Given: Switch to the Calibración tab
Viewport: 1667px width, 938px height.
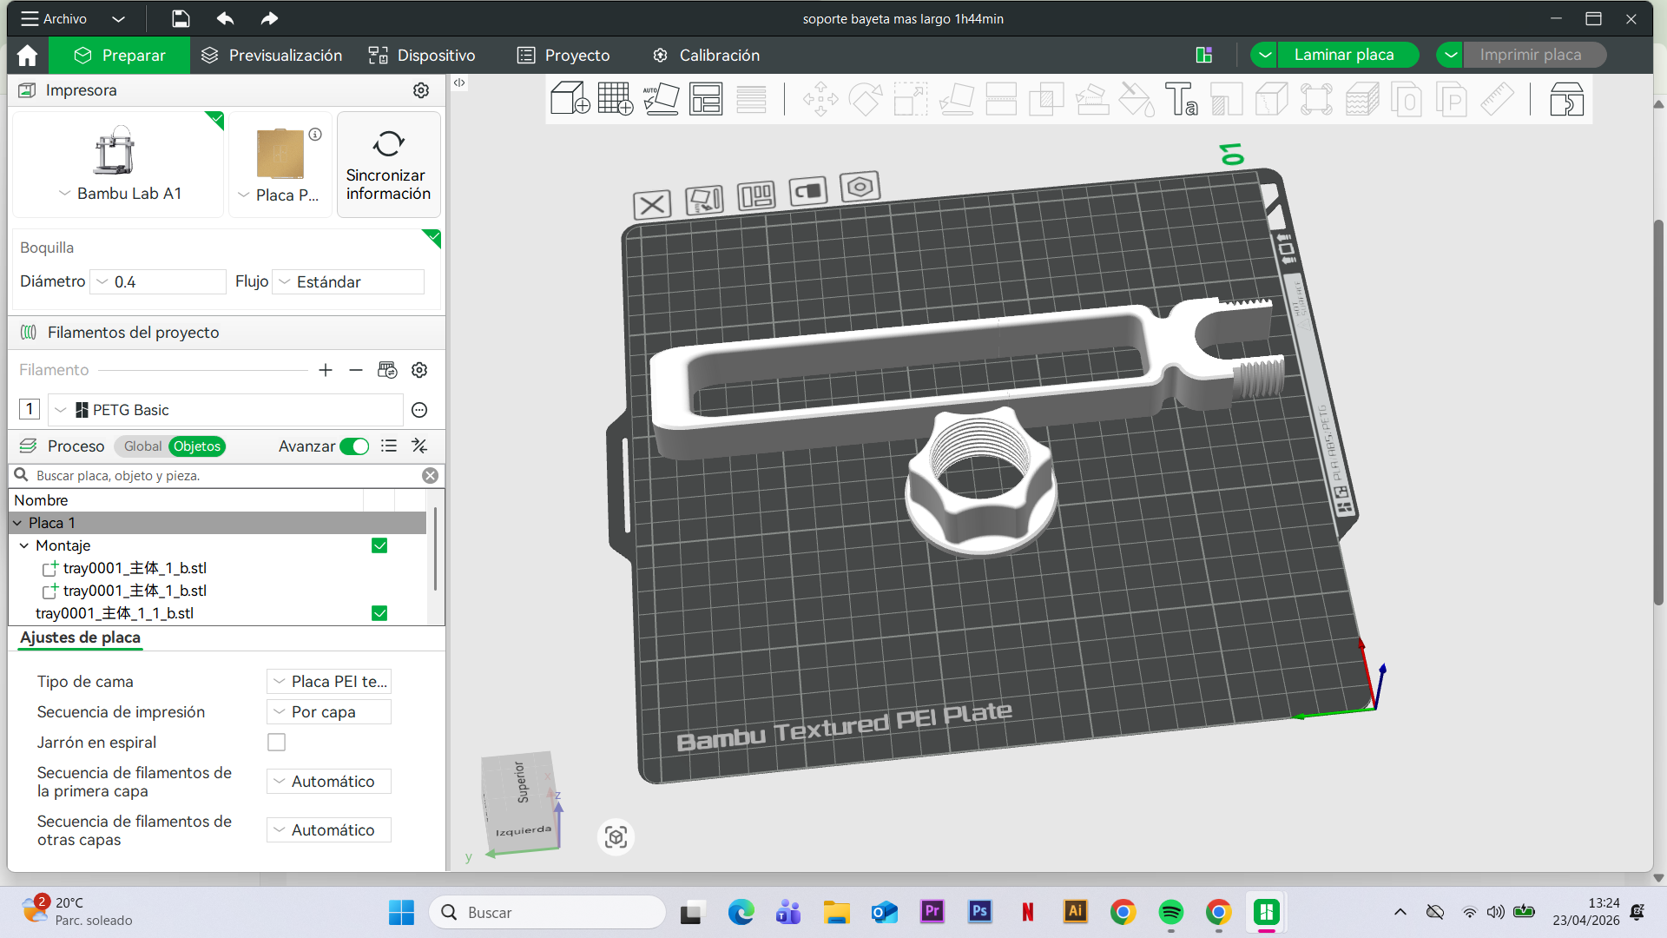Looking at the screenshot, I should 707,55.
